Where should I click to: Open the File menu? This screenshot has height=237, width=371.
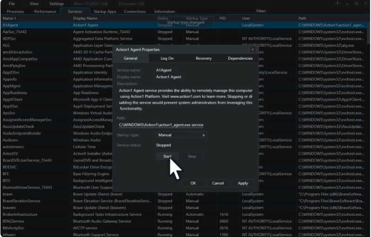tap(12, 4)
